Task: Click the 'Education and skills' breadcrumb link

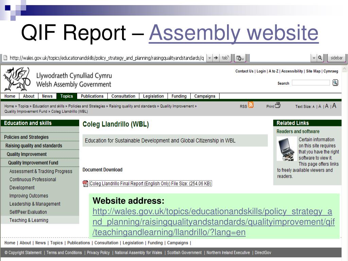Action: coord(48,106)
